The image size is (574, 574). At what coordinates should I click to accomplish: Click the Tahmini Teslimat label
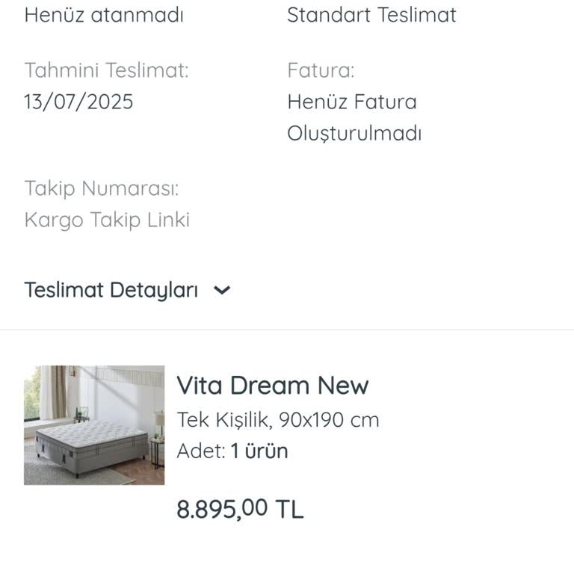106,70
